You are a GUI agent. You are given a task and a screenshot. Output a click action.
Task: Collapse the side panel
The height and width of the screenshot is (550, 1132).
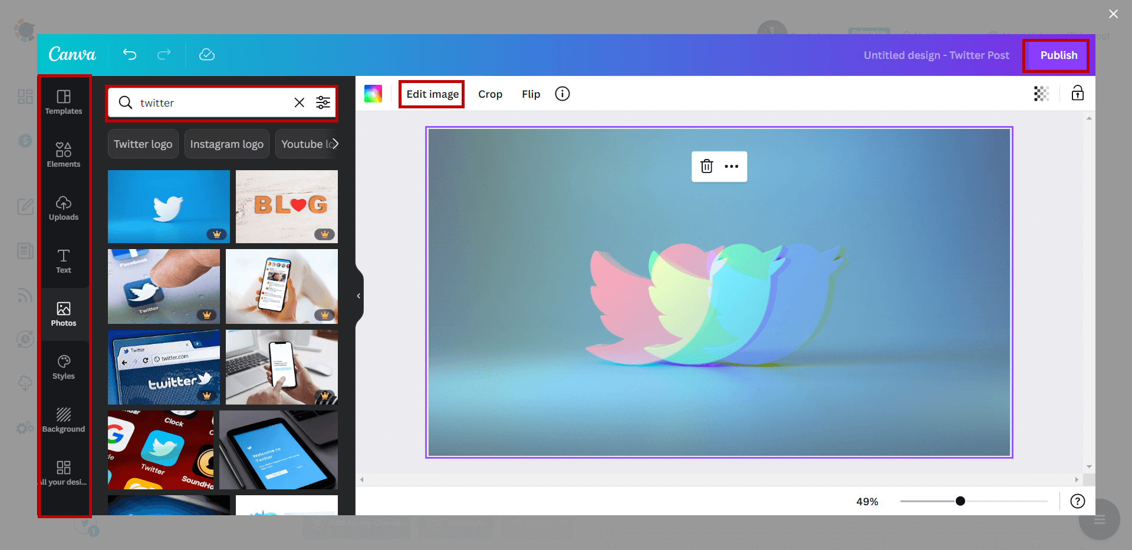(358, 296)
